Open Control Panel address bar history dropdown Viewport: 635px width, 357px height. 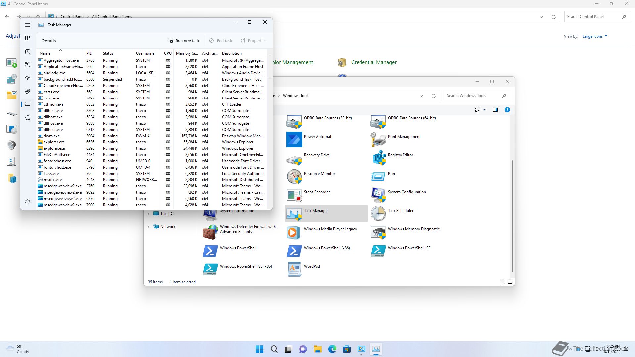tap(541, 17)
